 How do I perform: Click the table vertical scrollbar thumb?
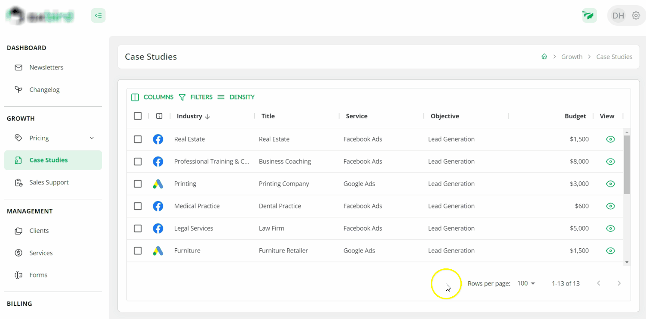[x=627, y=165]
